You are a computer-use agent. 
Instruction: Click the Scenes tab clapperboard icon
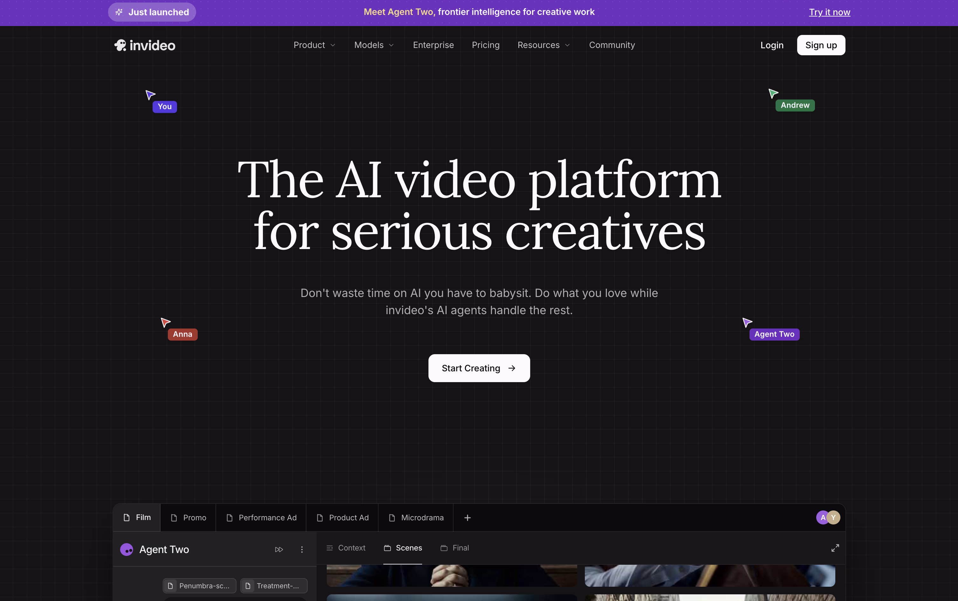pos(387,548)
